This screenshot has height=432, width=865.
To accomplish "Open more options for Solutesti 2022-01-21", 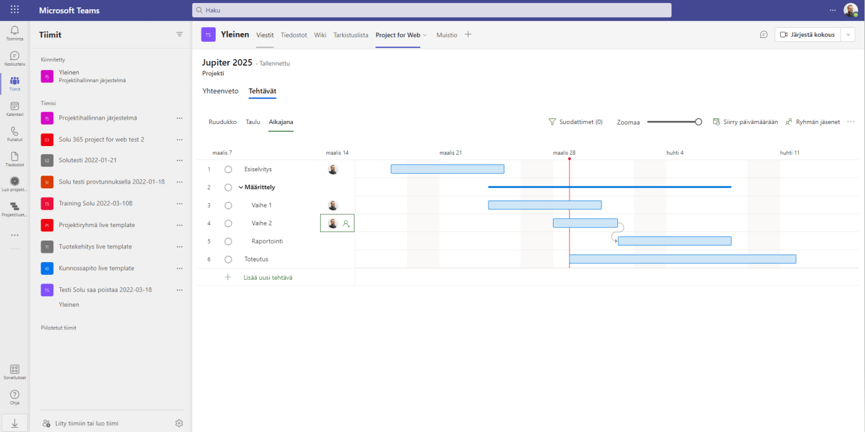I will (179, 160).
